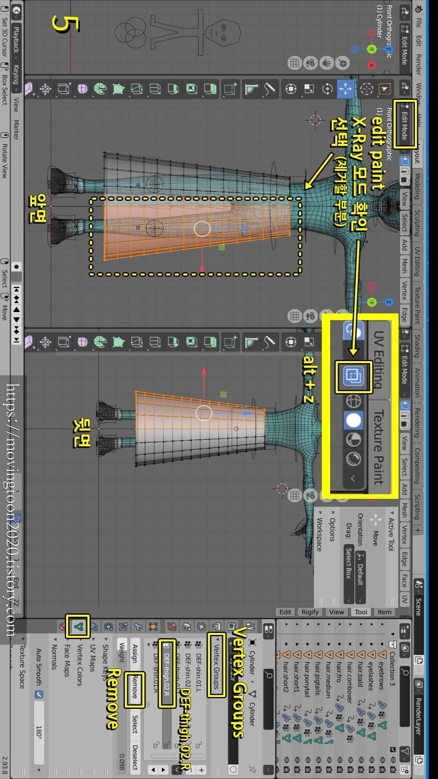Open the Modifiers wrench properties tab
438x779 pixels.
[138, 627]
